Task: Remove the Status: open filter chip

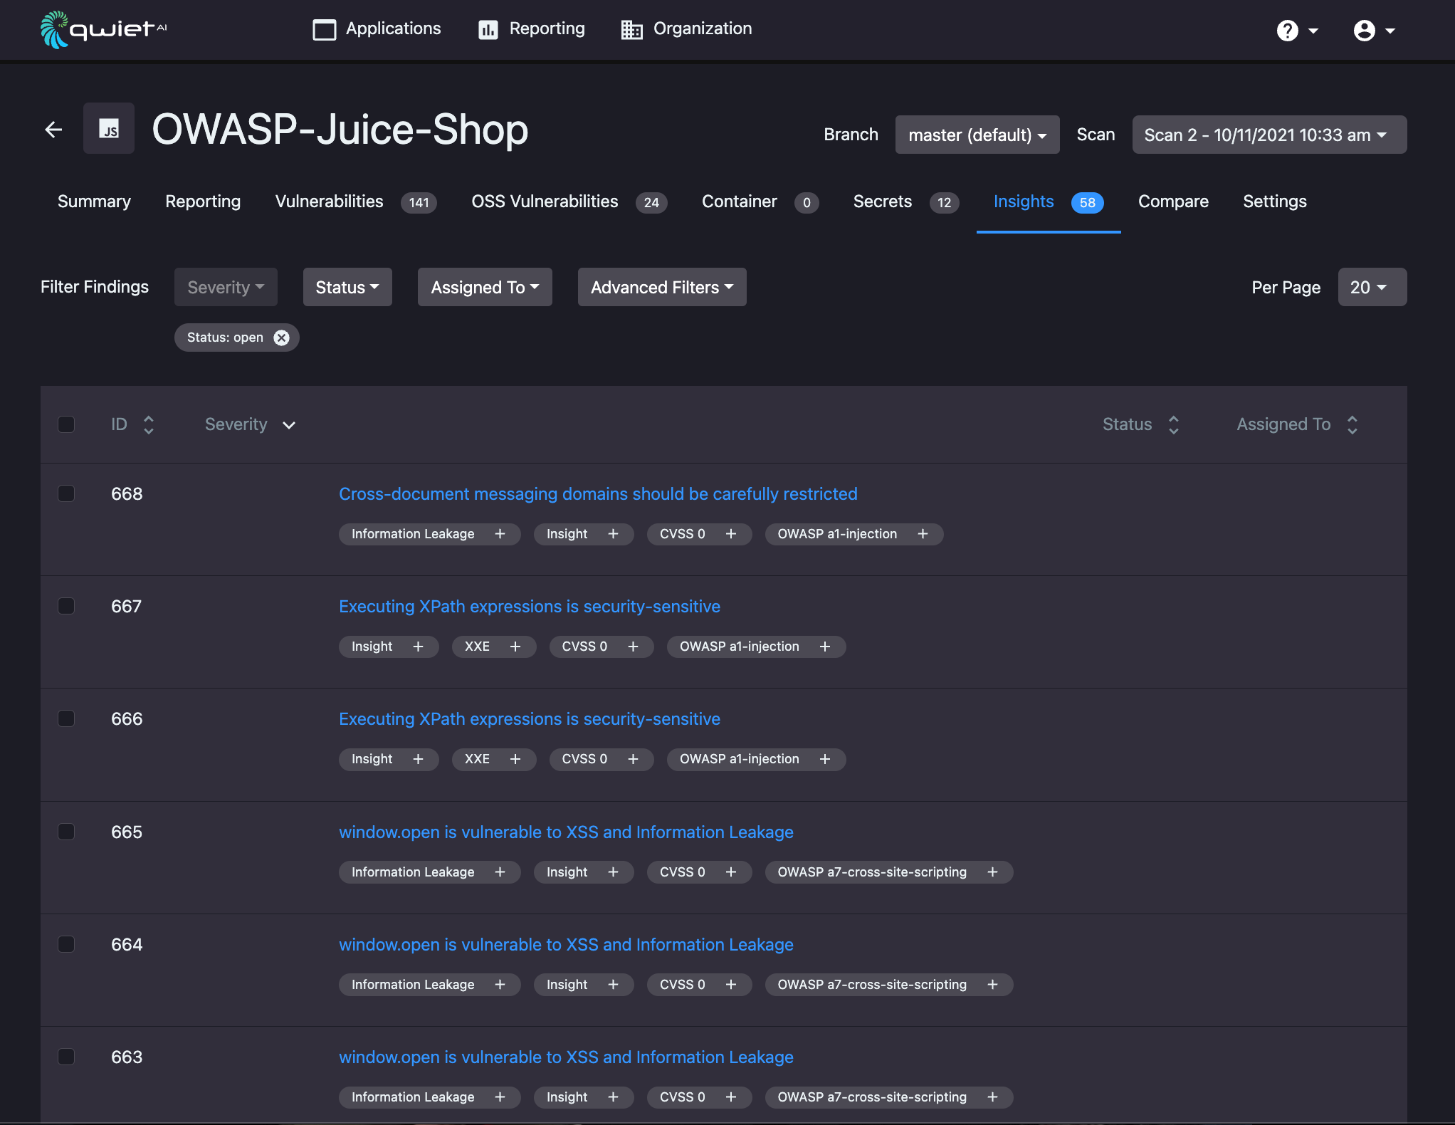Action: 282,337
